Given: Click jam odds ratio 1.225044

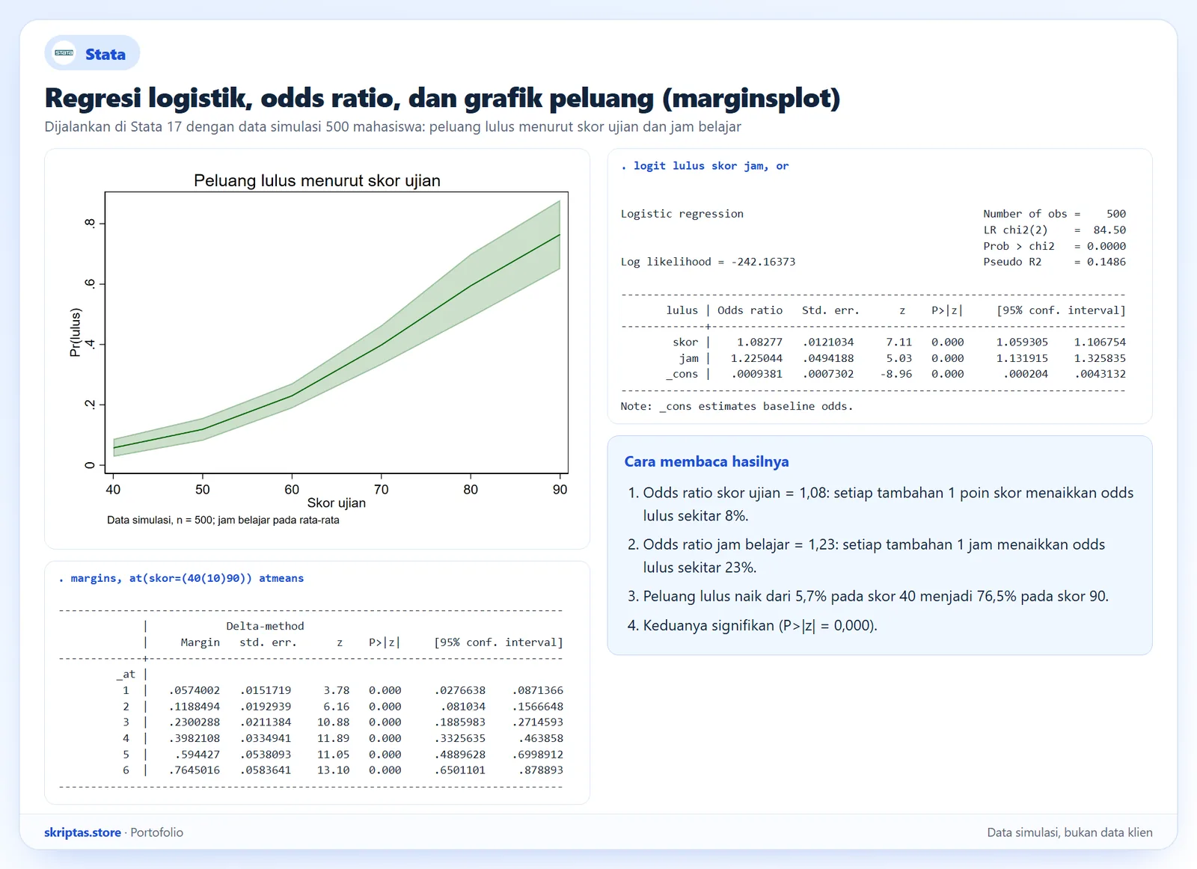Looking at the screenshot, I should (756, 358).
